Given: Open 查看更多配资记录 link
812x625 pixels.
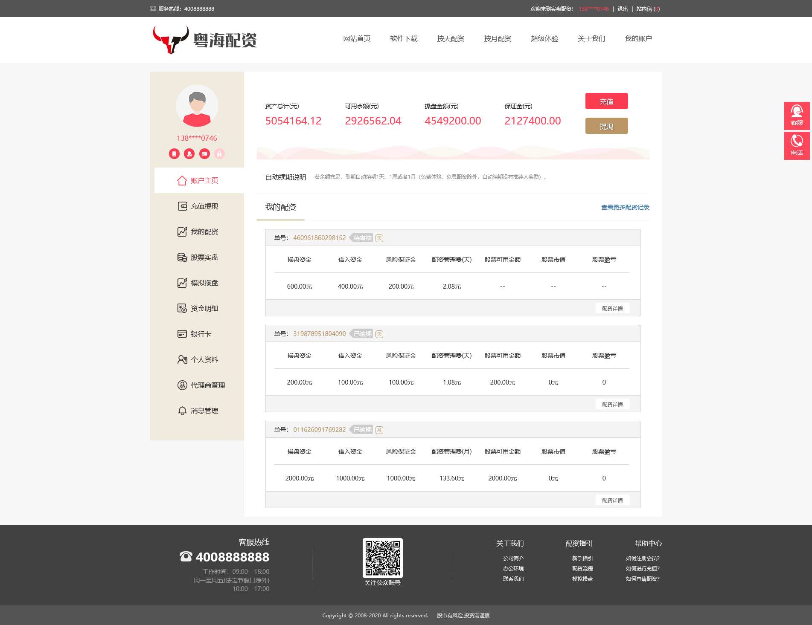Looking at the screenshot, I should pyautogui.click(x=625, y=207).
